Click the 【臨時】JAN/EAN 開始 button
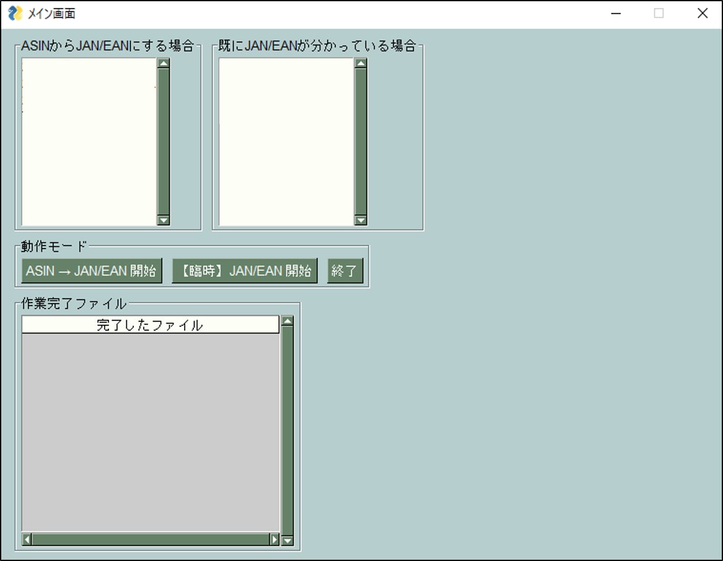This screenshot has width=723, height=561. [245, 271]
